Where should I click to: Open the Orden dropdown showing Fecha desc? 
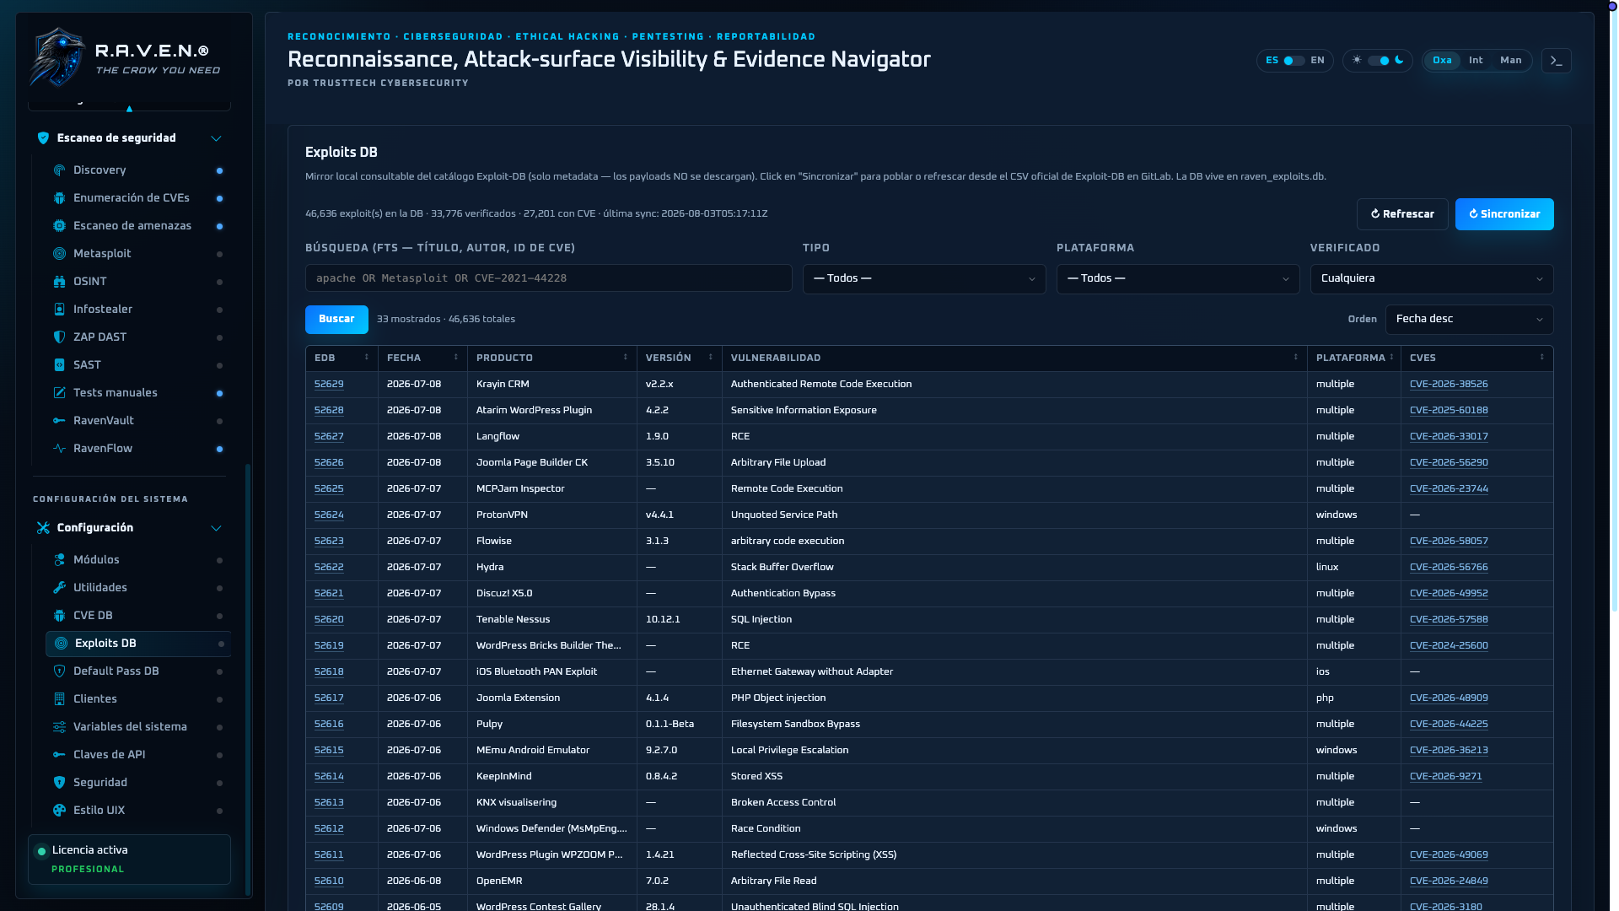tap(1470, 320)
